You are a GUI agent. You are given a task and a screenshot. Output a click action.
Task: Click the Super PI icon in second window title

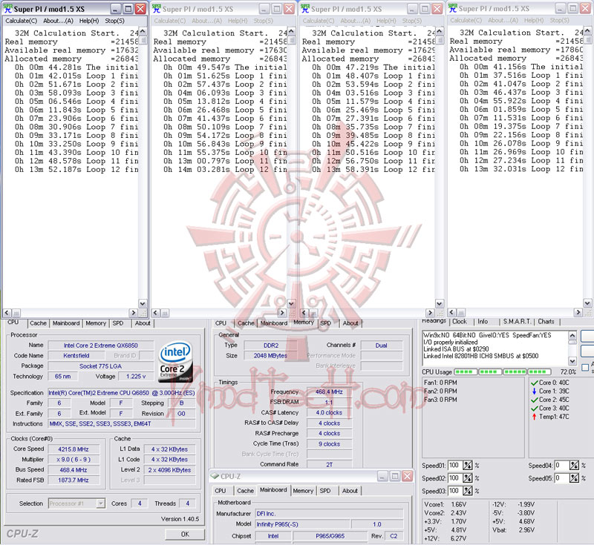[x=157, y=9]
